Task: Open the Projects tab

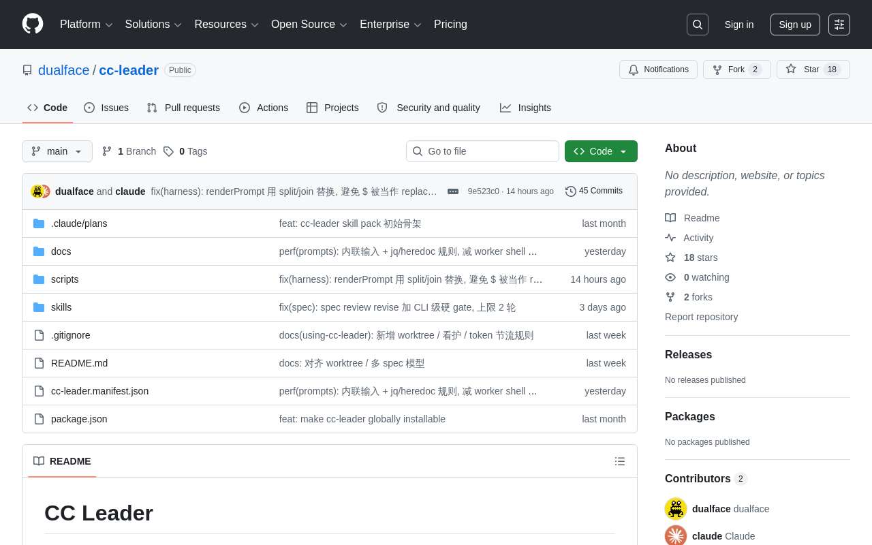Action: (x=332, y=108)
